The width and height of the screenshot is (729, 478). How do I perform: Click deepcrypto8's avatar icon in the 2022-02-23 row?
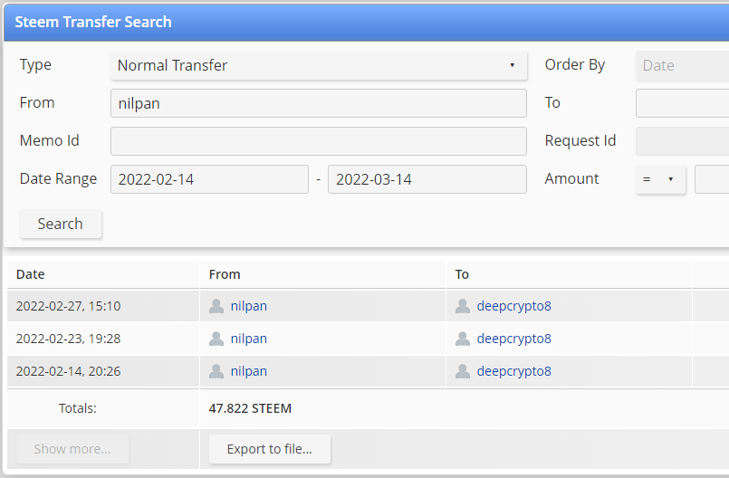[x=463, y=339]
